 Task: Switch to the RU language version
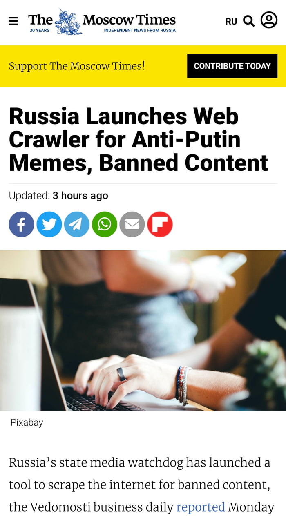[231, 21]
